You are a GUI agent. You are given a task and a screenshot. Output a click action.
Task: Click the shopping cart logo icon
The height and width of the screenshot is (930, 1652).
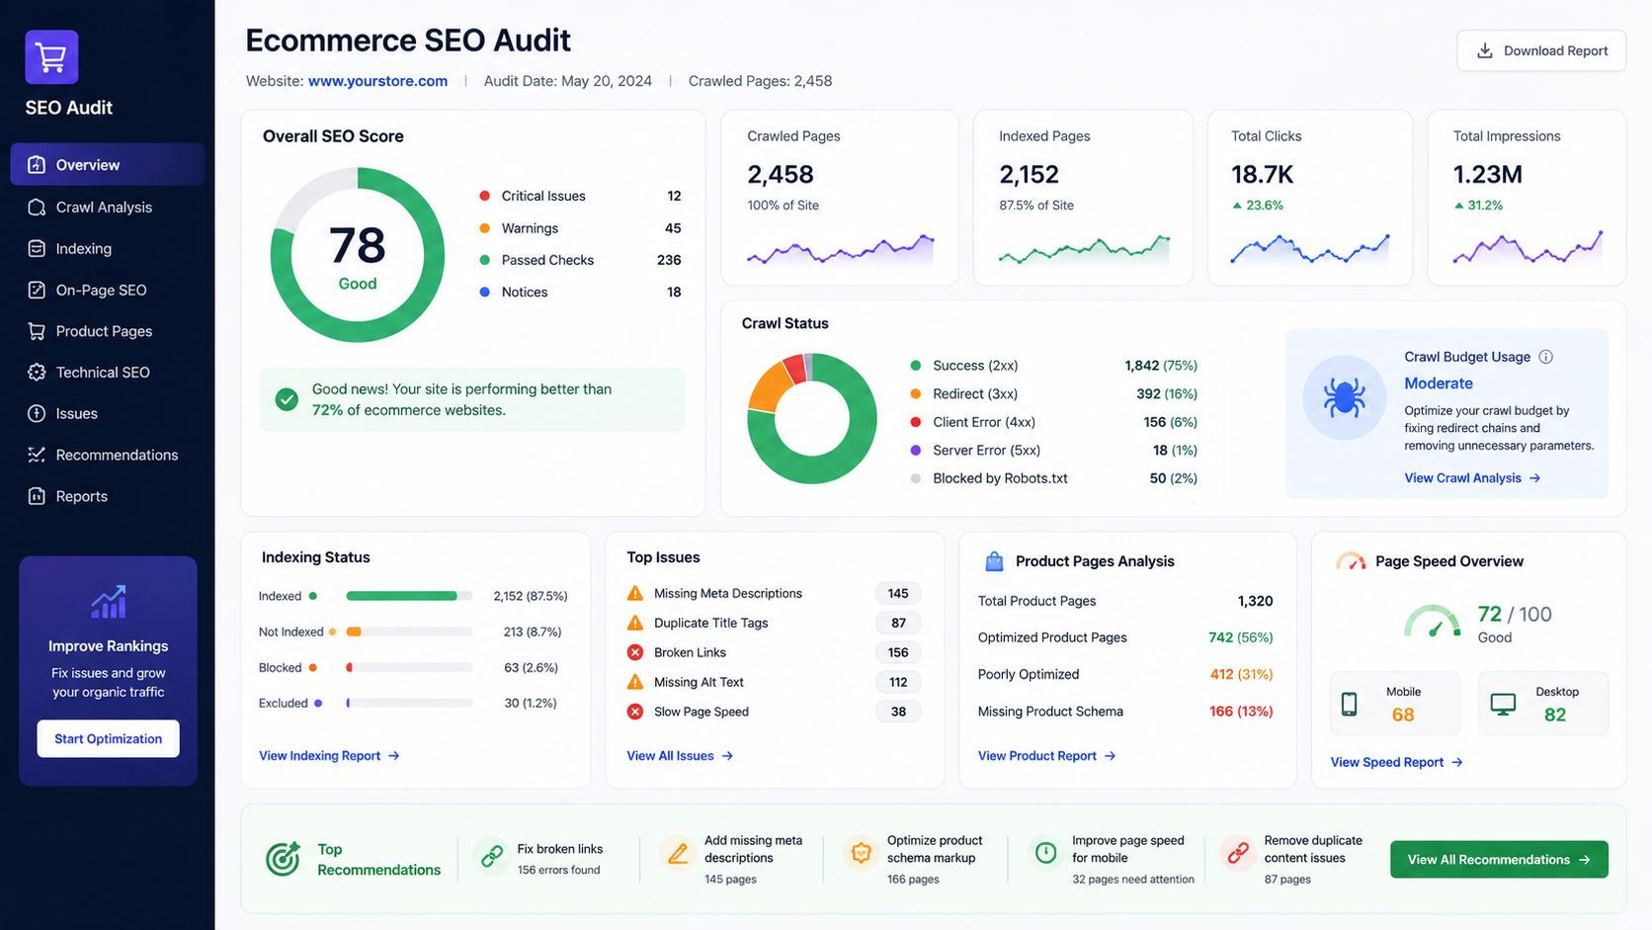pyautogui.click(x=51, y=57)
